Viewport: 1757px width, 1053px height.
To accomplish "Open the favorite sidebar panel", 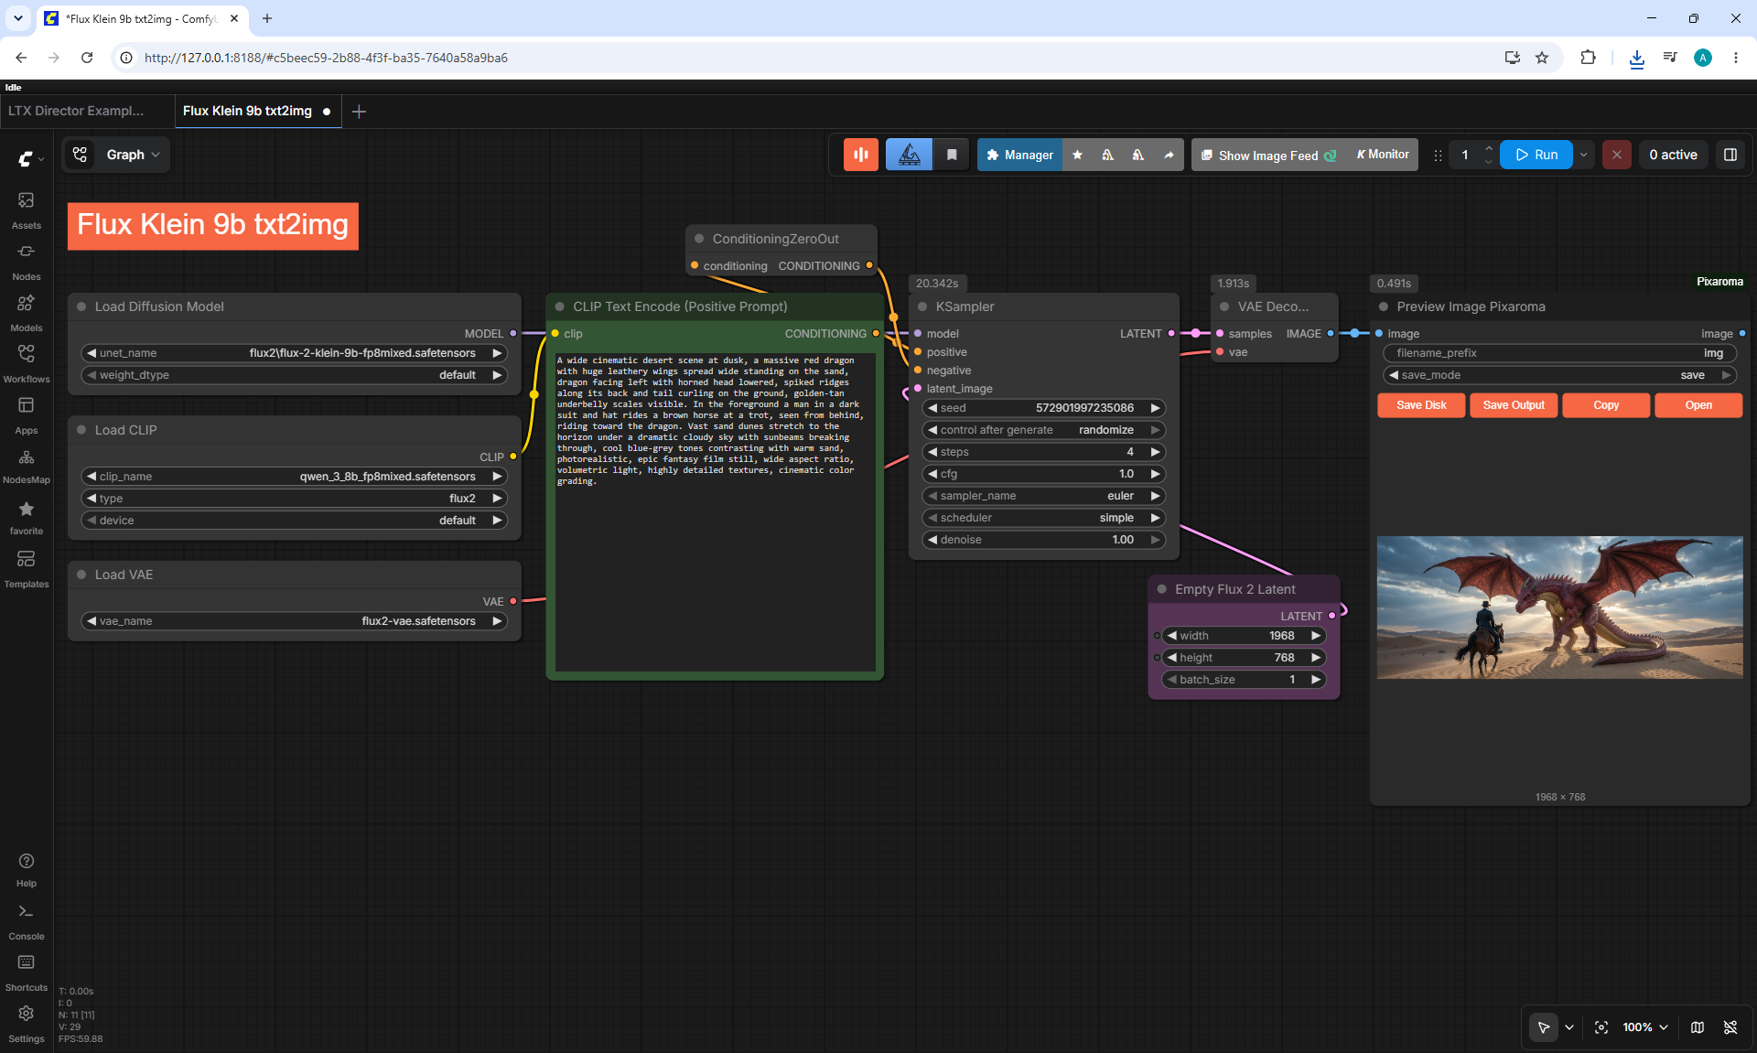I will pos(26,517).
